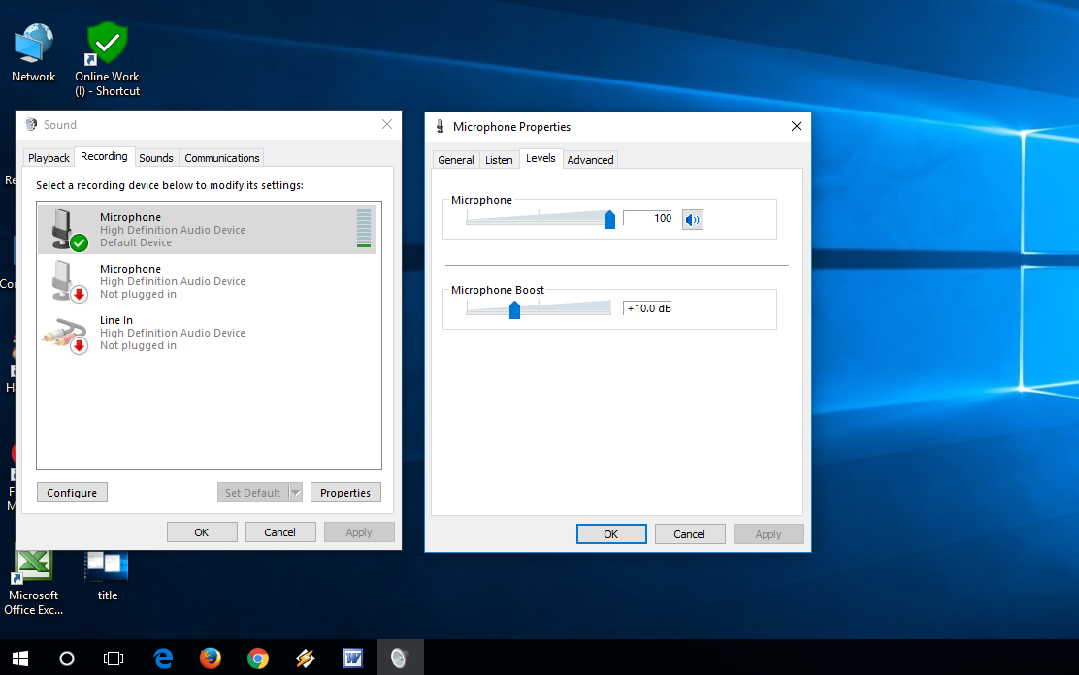Switch to the Communications tab
The width and height of the screenshot is (1079, 675).
[221, 157]
